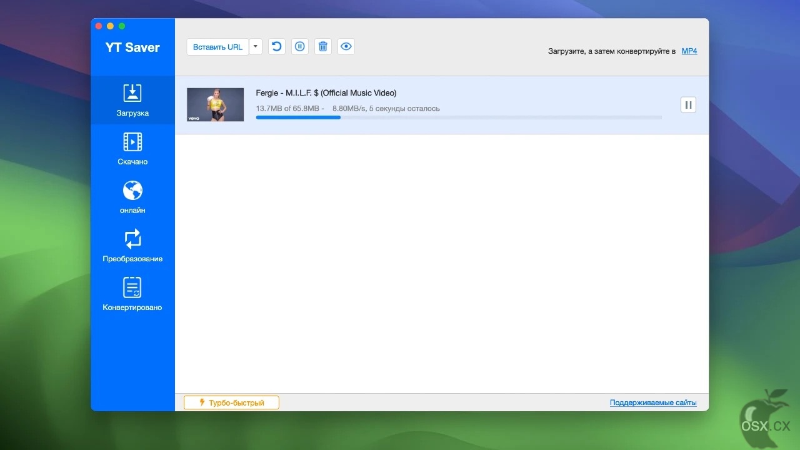Open the Преобразование section

pos(132,246)
